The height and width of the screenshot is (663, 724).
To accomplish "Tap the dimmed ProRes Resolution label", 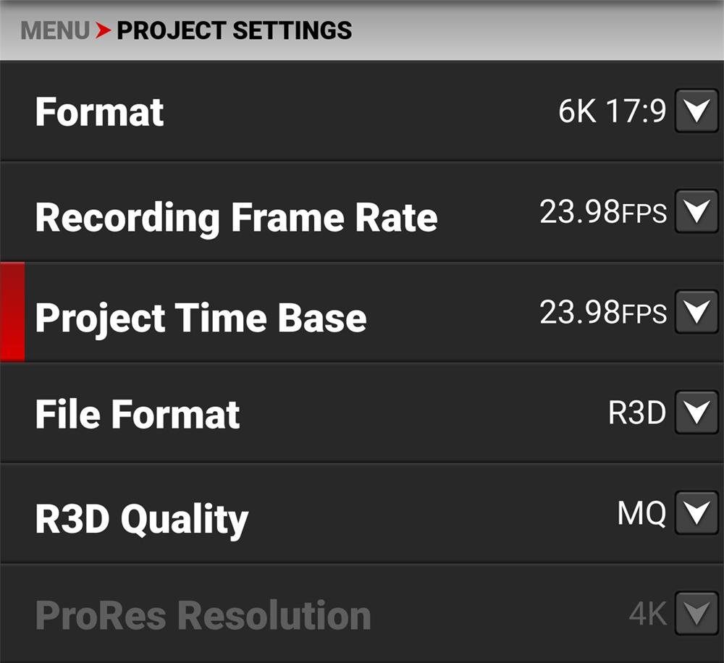I will click(203, 615).
